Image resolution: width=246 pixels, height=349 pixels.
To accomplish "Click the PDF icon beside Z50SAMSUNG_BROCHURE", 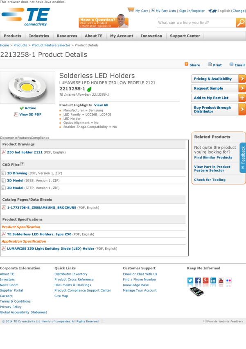I will tap(4, 207).
